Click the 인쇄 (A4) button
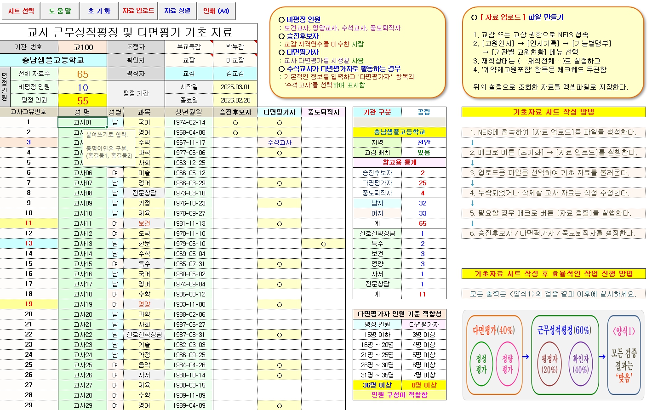The width and height of the screenshot is (652, 410). pos(216,11)
